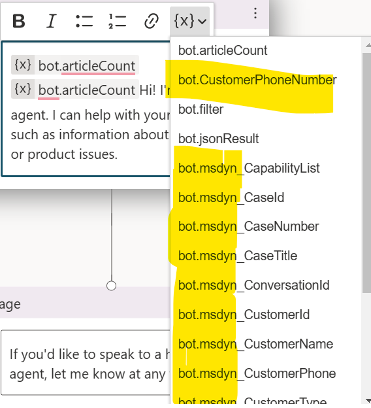Select bot.articleCount from variable list

[223, 50]
